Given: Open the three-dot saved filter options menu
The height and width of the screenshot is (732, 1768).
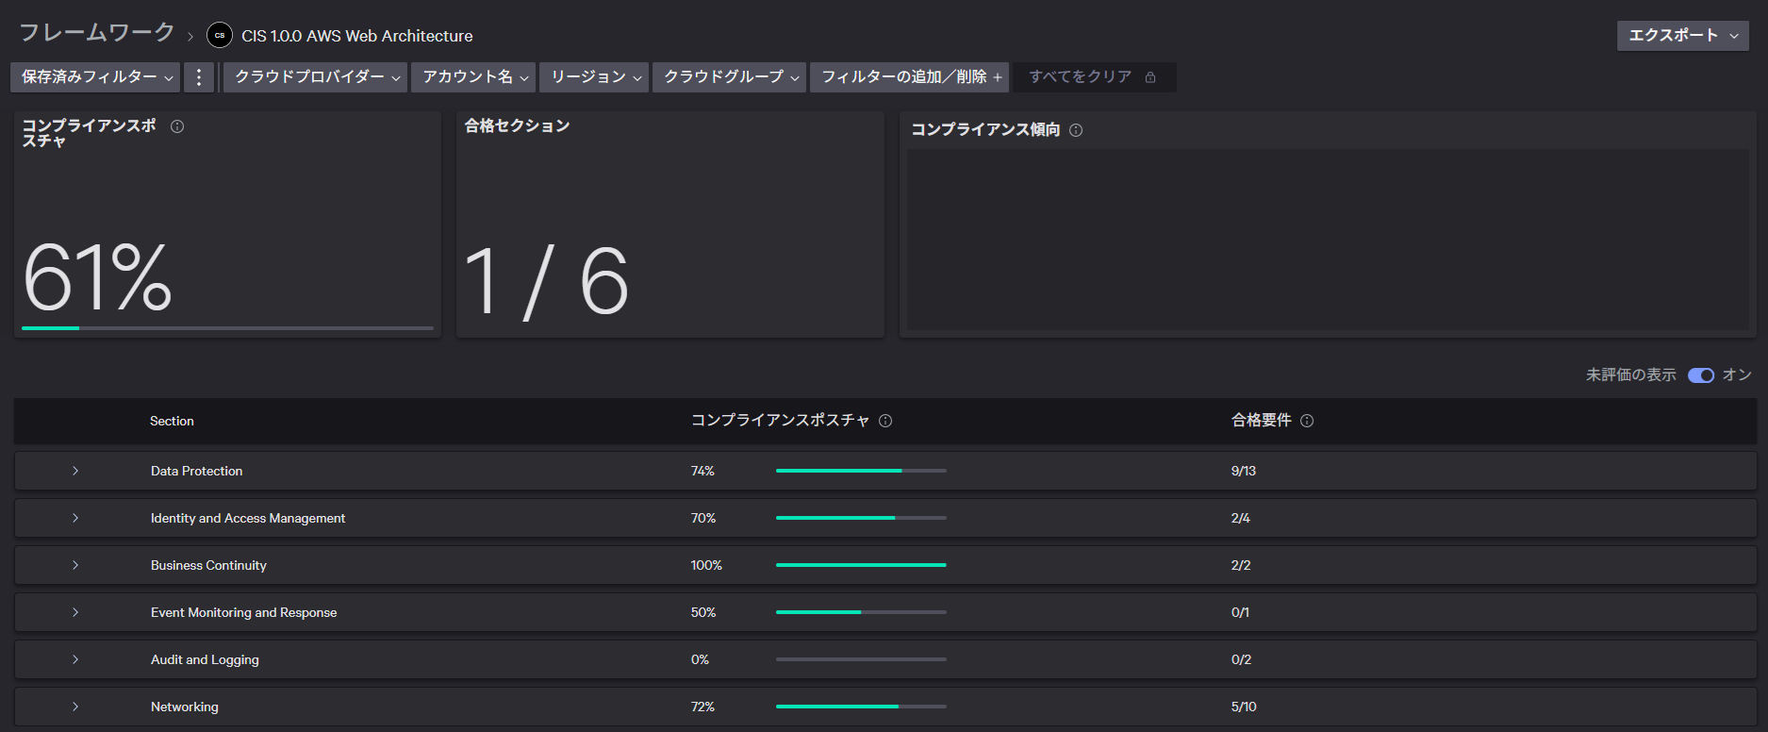Looking at the screenshot, I should point(199,77).
